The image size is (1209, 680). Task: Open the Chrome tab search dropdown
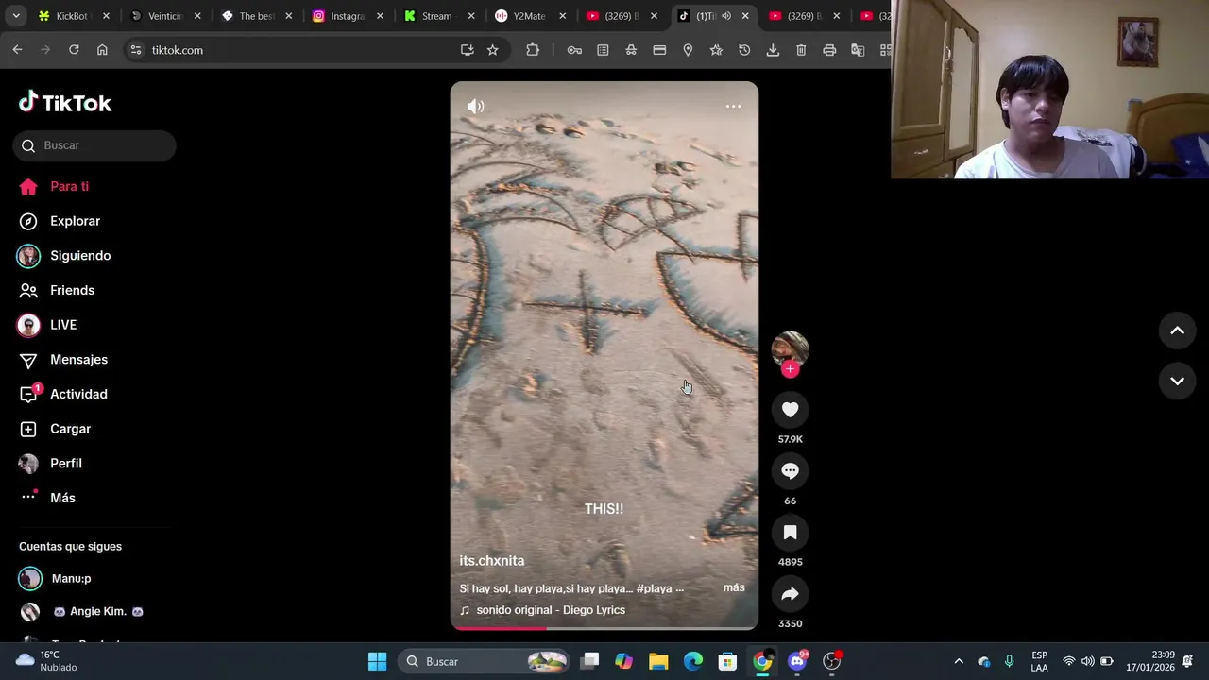click(16, 16)
